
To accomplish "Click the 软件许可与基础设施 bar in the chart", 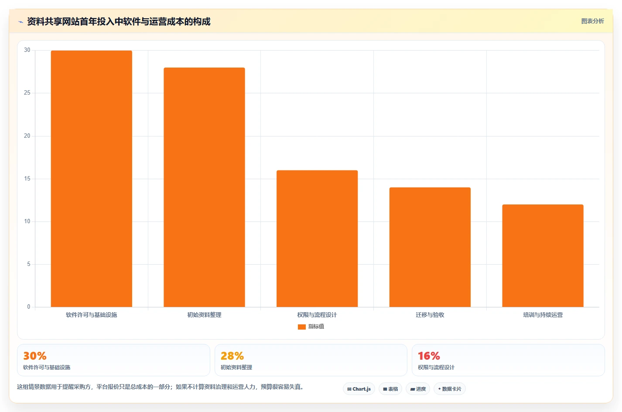I will (92, 179).
